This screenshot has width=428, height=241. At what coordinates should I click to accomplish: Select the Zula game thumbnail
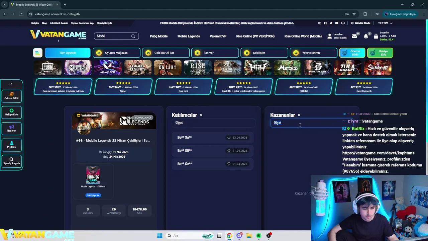[x=347, y=68]
